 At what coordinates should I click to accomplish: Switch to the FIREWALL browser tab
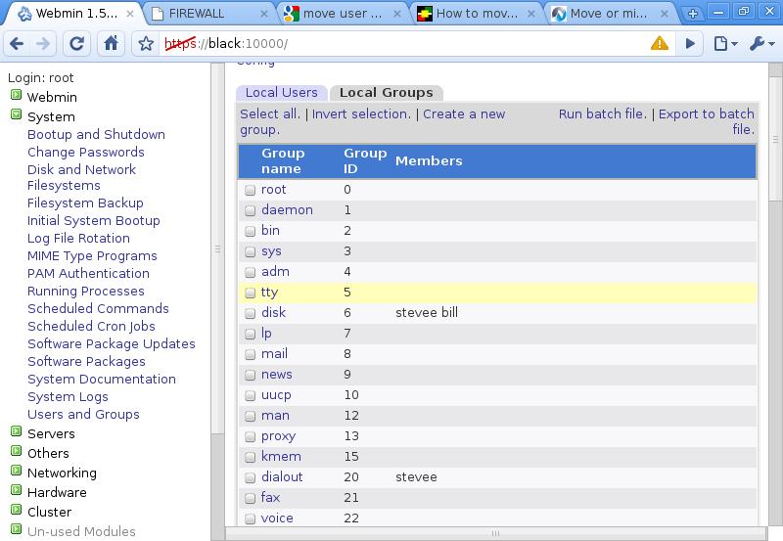point(207,15)
